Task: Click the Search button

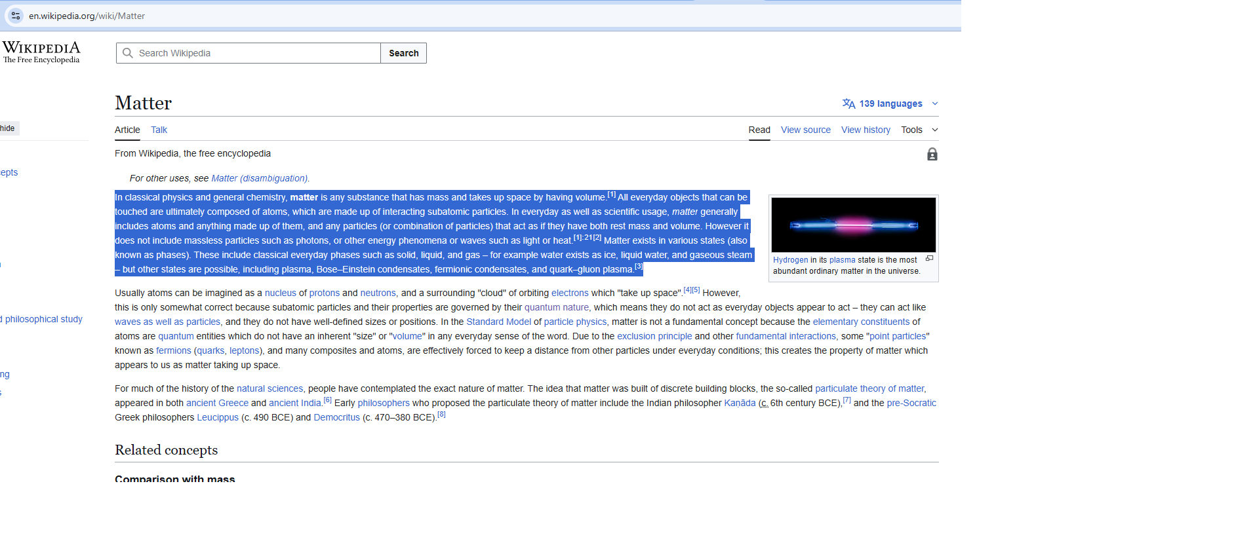Action: tap(404, 53)
